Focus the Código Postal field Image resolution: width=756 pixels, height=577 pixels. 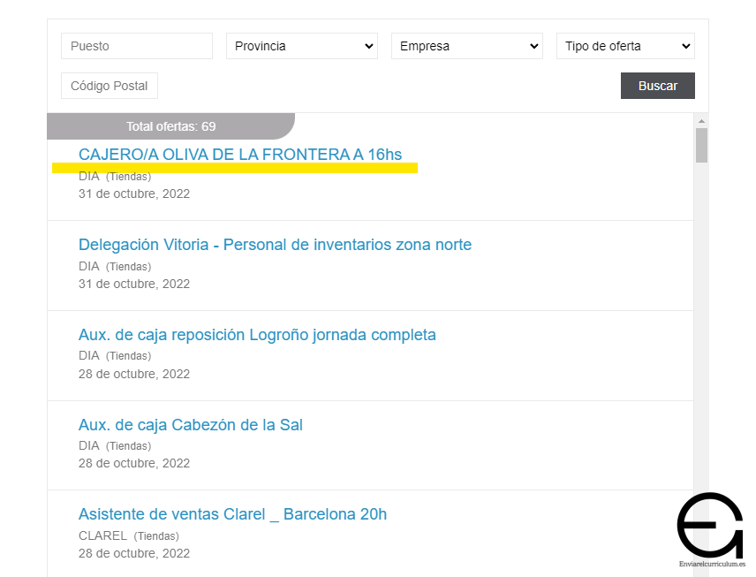coord(110,86)
